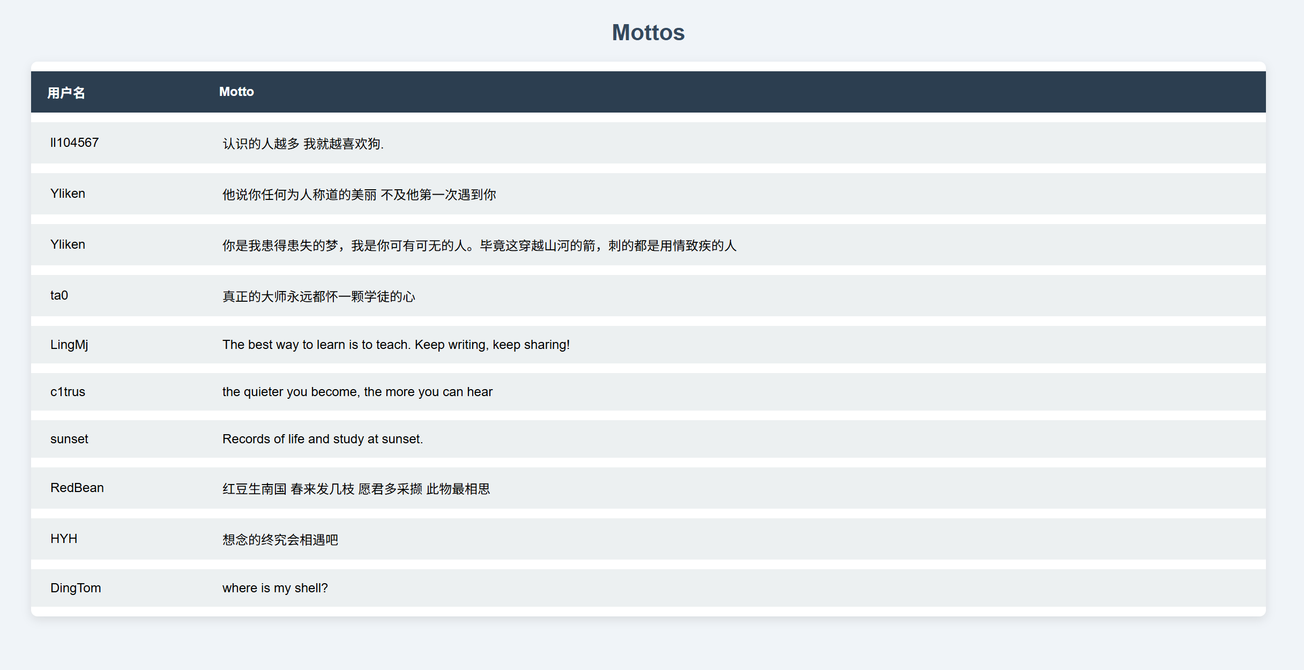Image resolution: width=1304 pixels, height=670 pixels.
Task: Click motto 'where is my shell?'
Action: point(275,588)
